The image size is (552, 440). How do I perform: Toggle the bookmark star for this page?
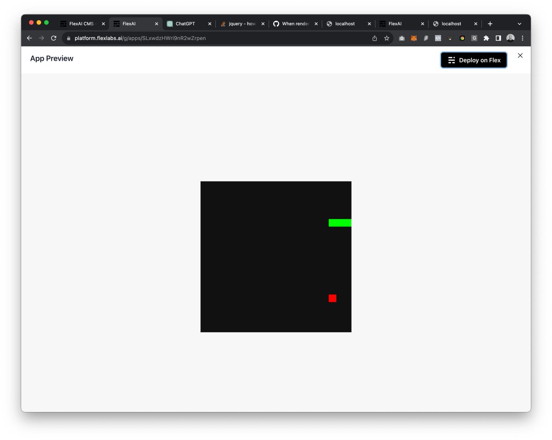(x=386, y=38)
